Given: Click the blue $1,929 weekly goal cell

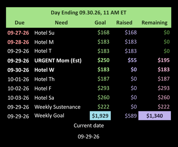Looking at the screenshot, I should [x=100, y=116].
